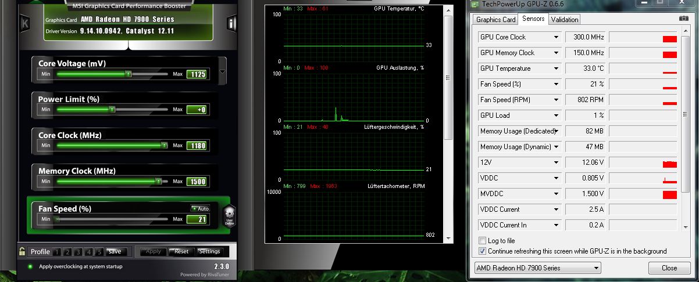
Task: Open the MVDDC sensor dropdown
Action: (557, 194)
